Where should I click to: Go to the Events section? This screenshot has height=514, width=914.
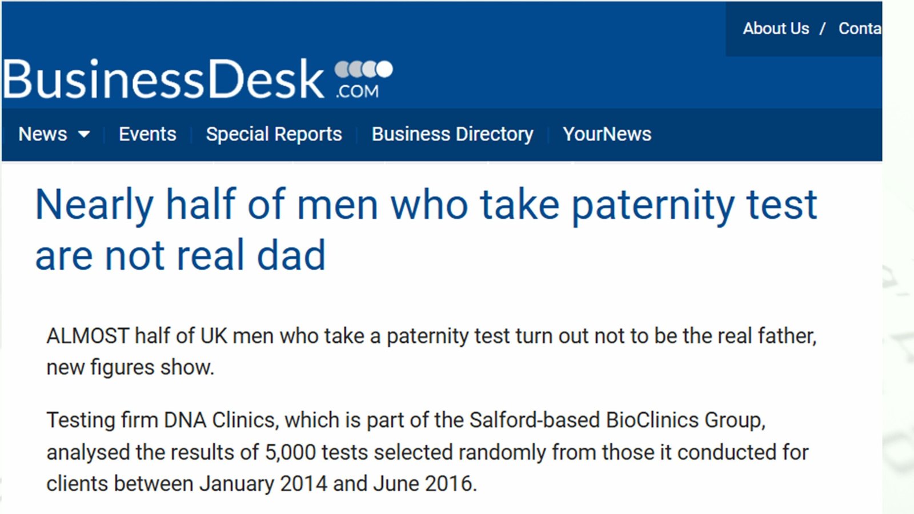pyautogui.click(x=147, y=134)
